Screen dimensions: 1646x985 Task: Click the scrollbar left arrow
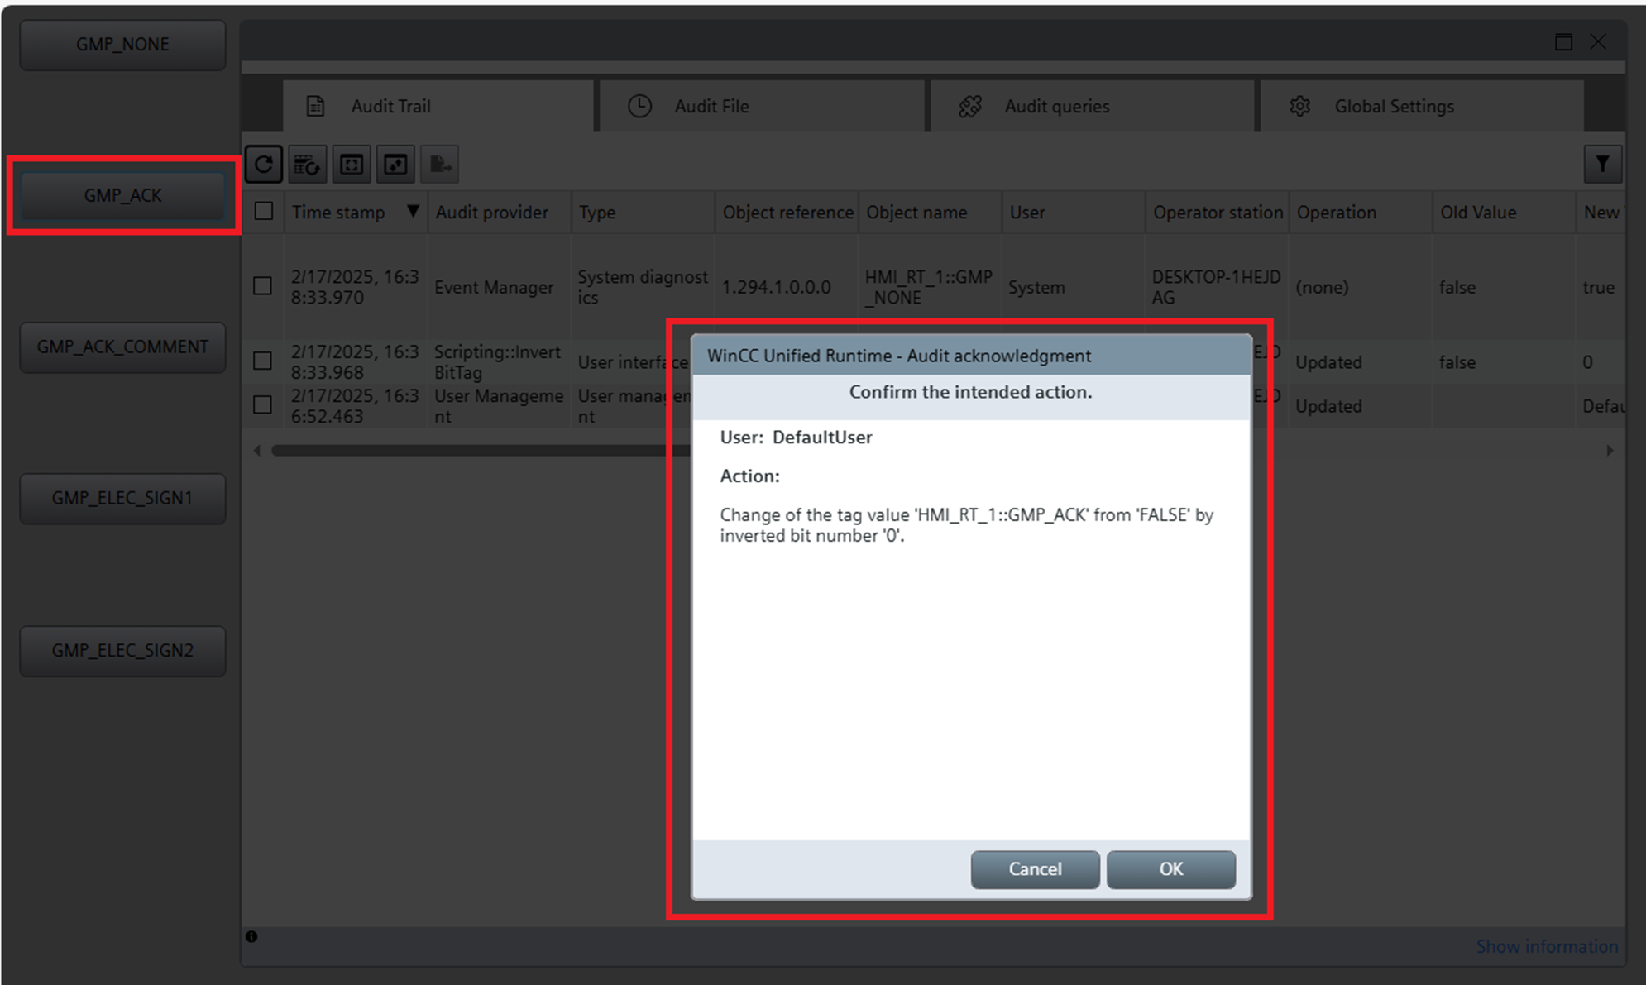pyautogui.click(x=256, y=451)
